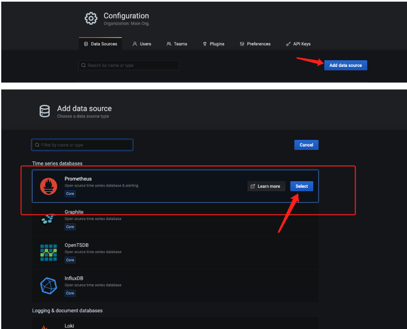Click the database icon beside Add data source heading
This screenshot has height=329, width=407.
click(45, 111)
